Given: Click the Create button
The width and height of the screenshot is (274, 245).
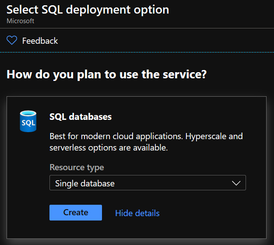Looking at the screenshot, I should click(x=76, y=213).
